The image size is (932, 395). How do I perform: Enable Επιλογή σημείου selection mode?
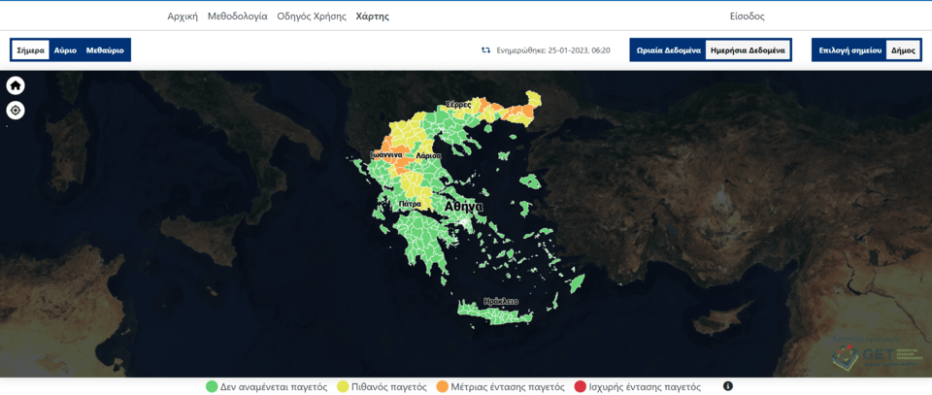point(849,49)
